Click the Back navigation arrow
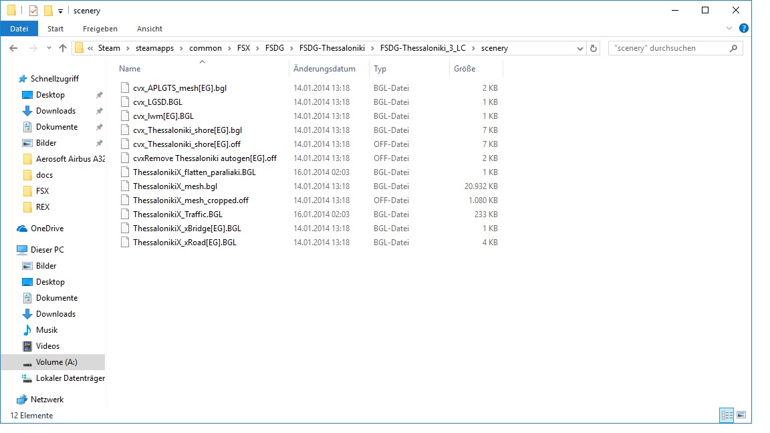The image size is (770, 433). pos(13,48)
